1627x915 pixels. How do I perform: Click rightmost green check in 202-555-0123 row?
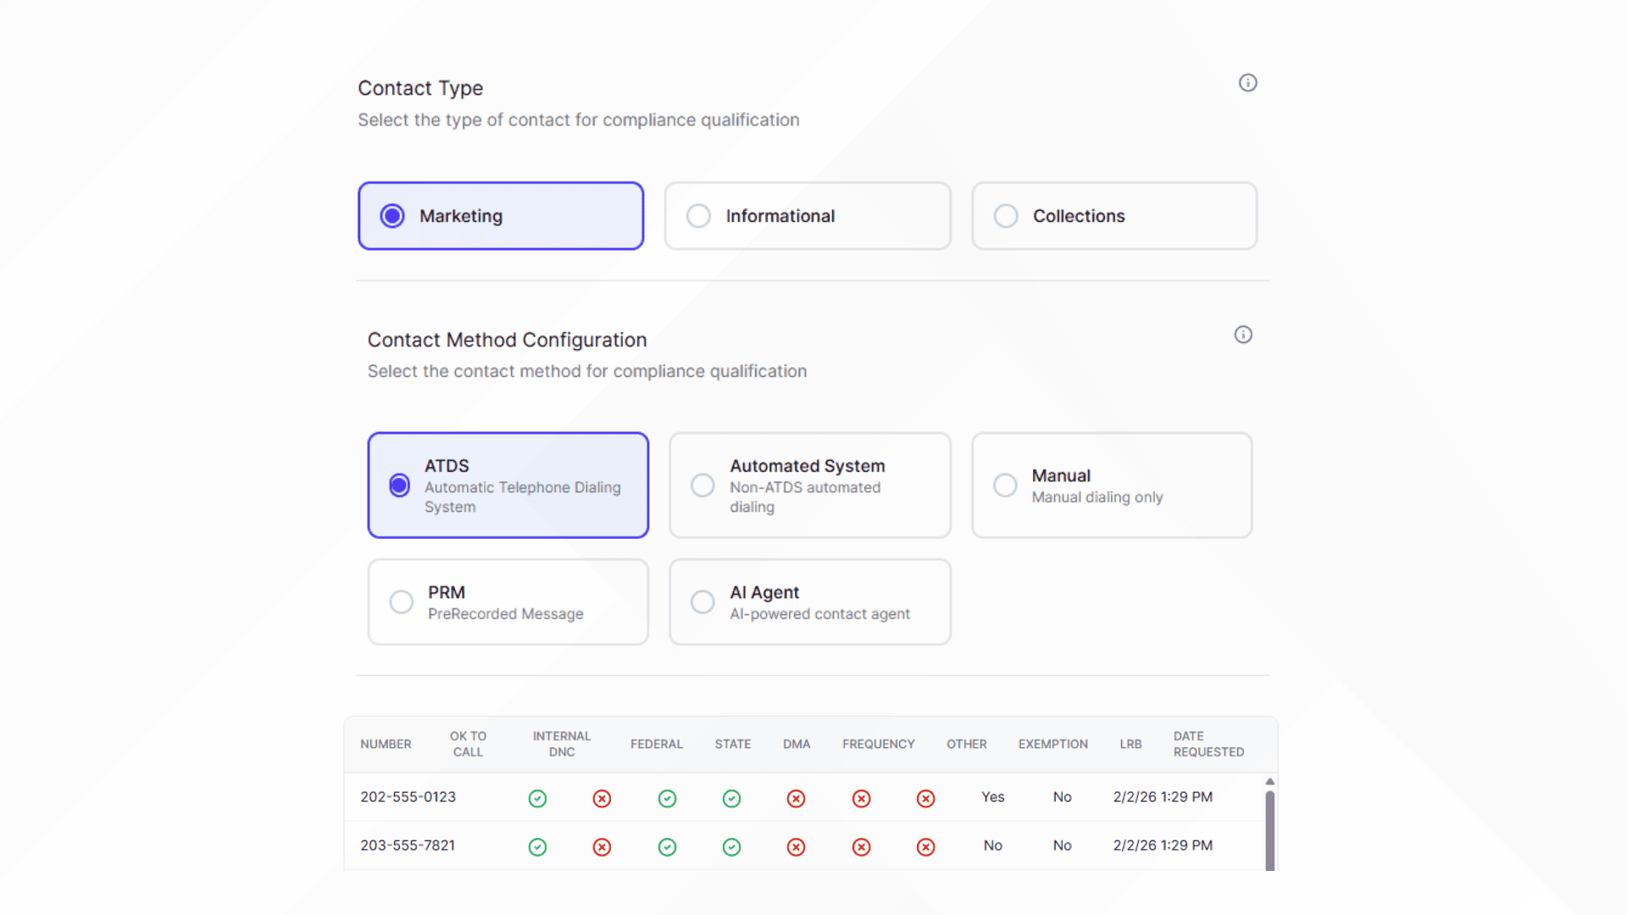731,798
